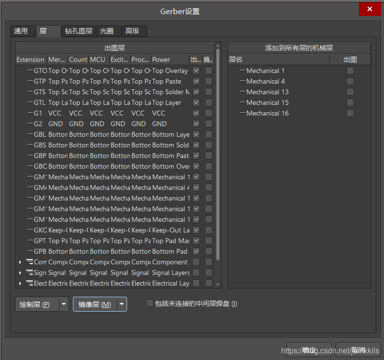The width and height of the screenshot is (384, 360).
Task: Click the Component layers group stack icon
Action: pos(29,262)
